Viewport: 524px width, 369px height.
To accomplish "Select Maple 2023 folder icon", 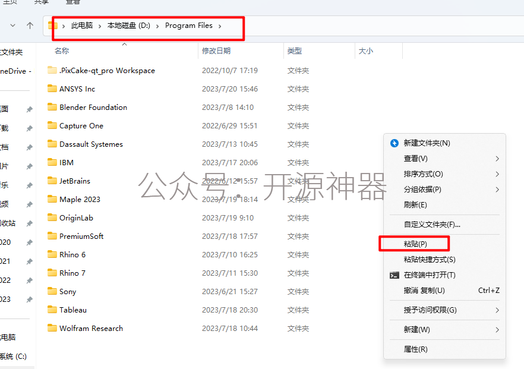I will click(52, 199).
